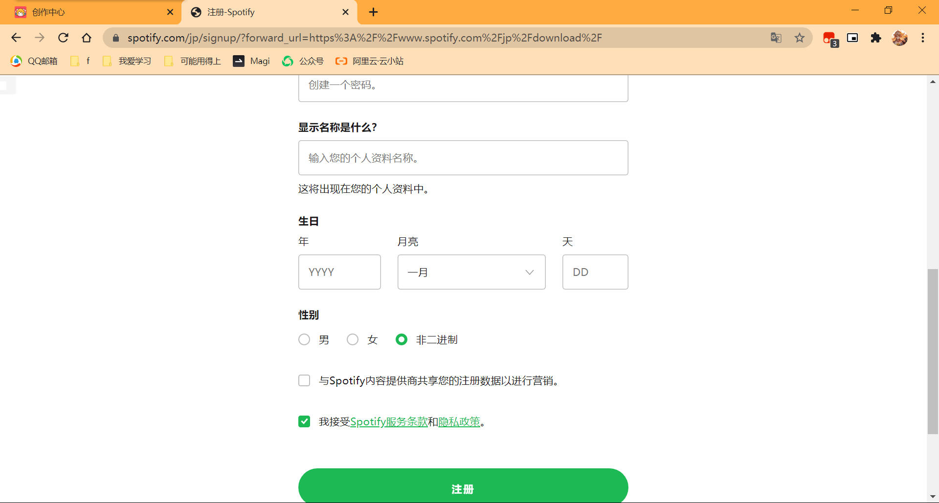Close the 注册-Spotify tab

point(345,12)
